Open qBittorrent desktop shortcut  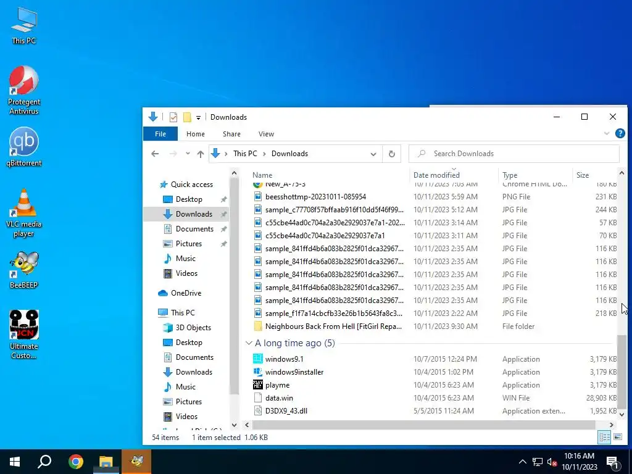[24, 147]
